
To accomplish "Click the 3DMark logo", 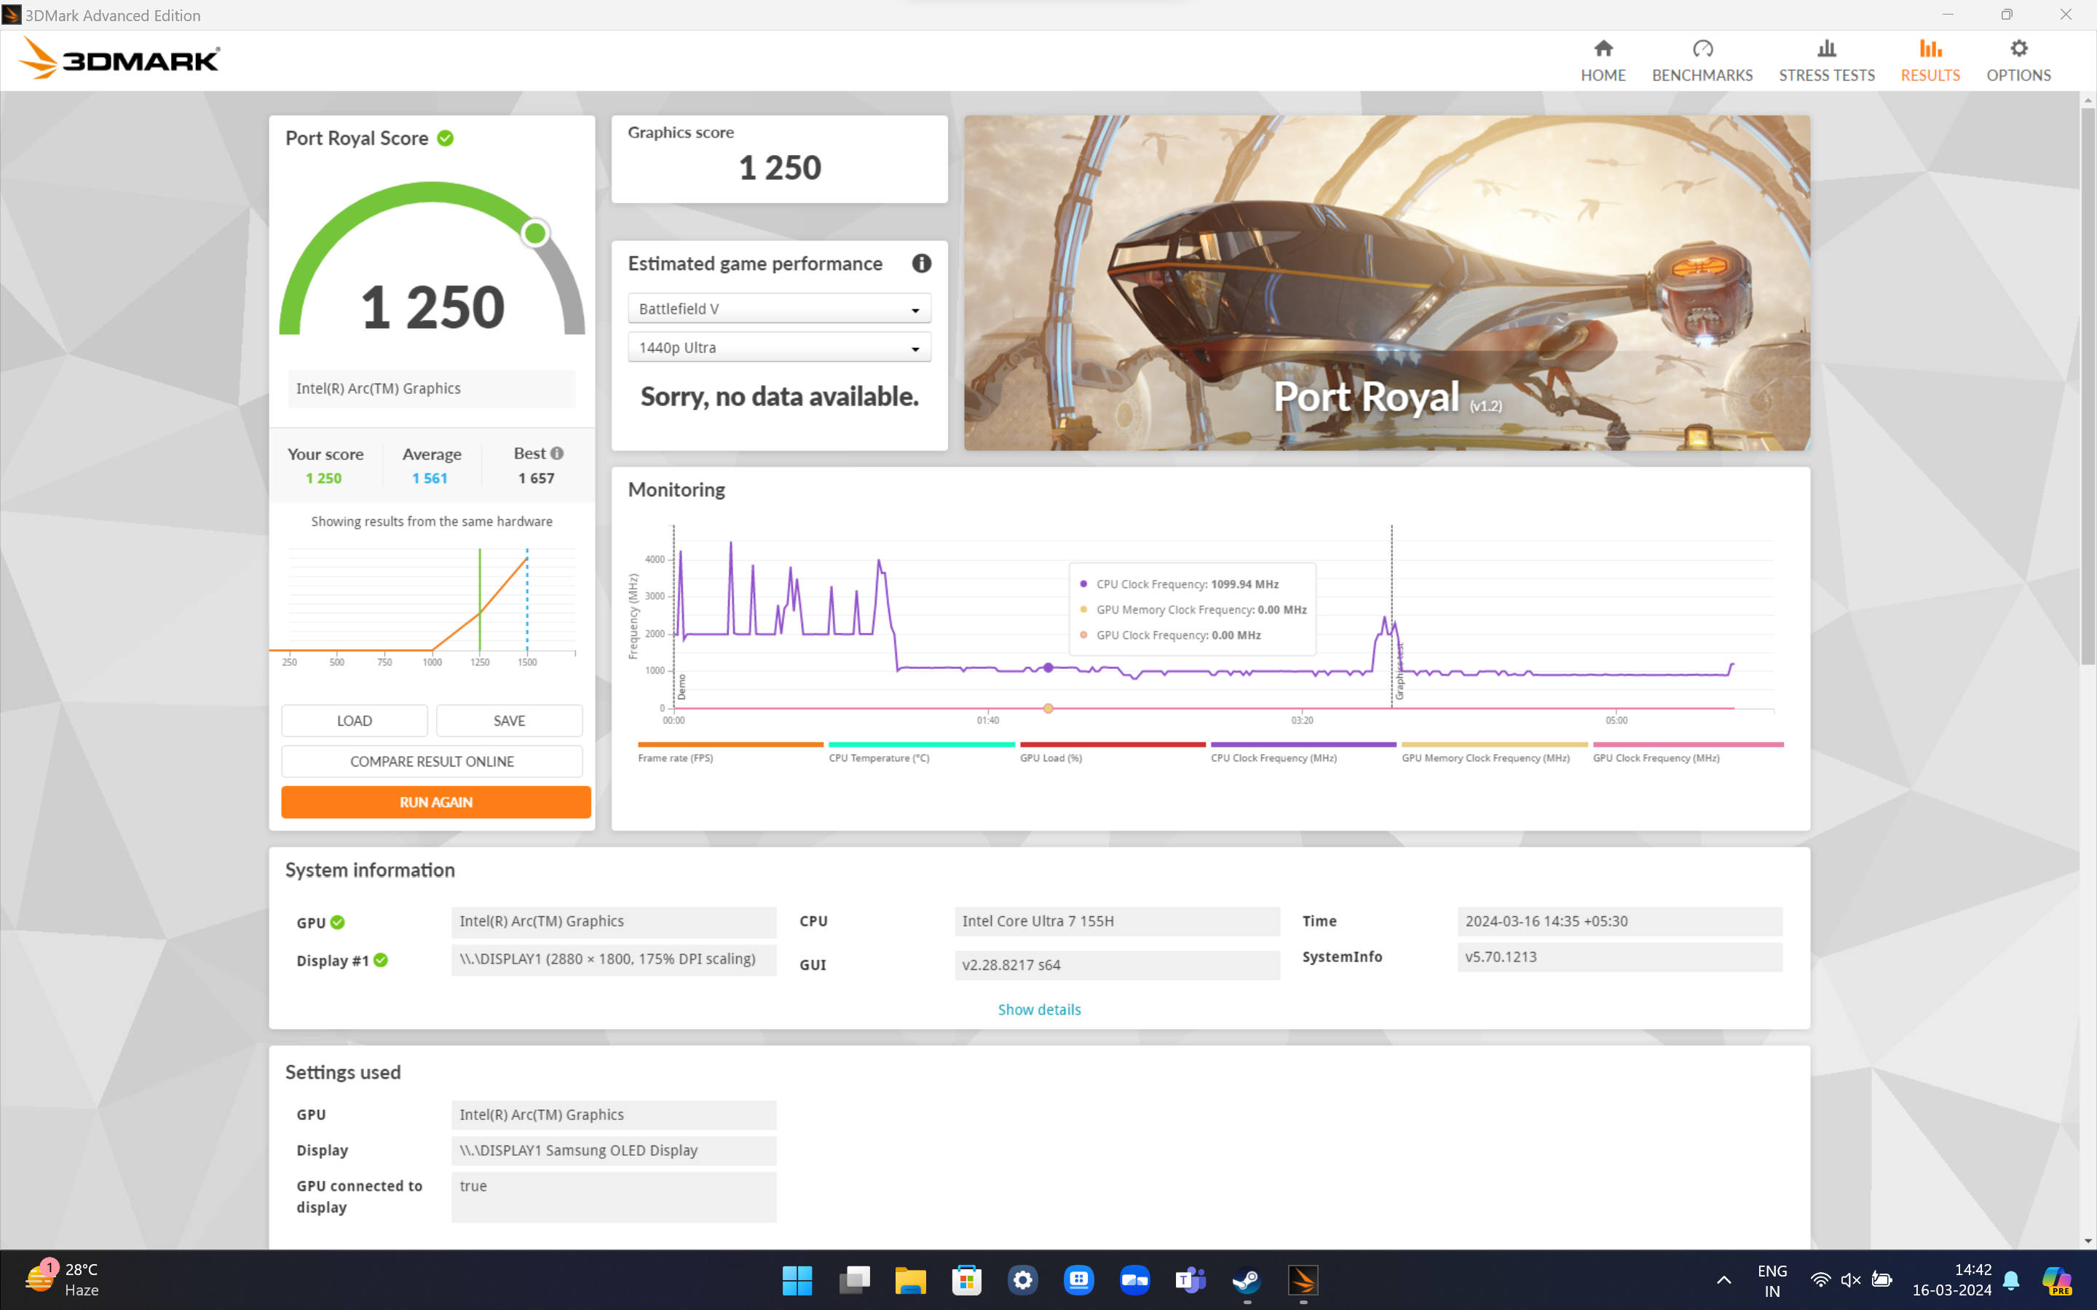I will pos(119,58).
